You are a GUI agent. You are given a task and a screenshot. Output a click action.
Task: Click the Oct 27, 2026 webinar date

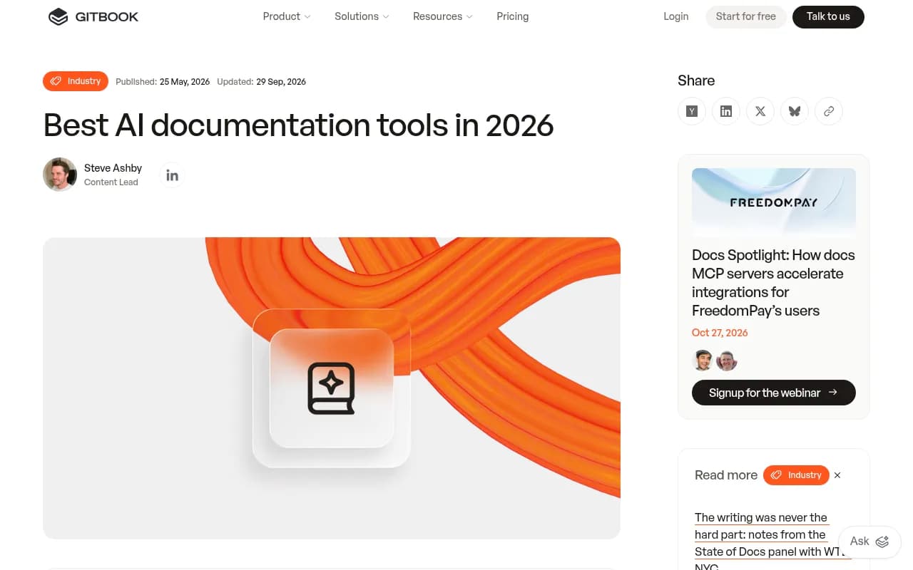[720, 333]
